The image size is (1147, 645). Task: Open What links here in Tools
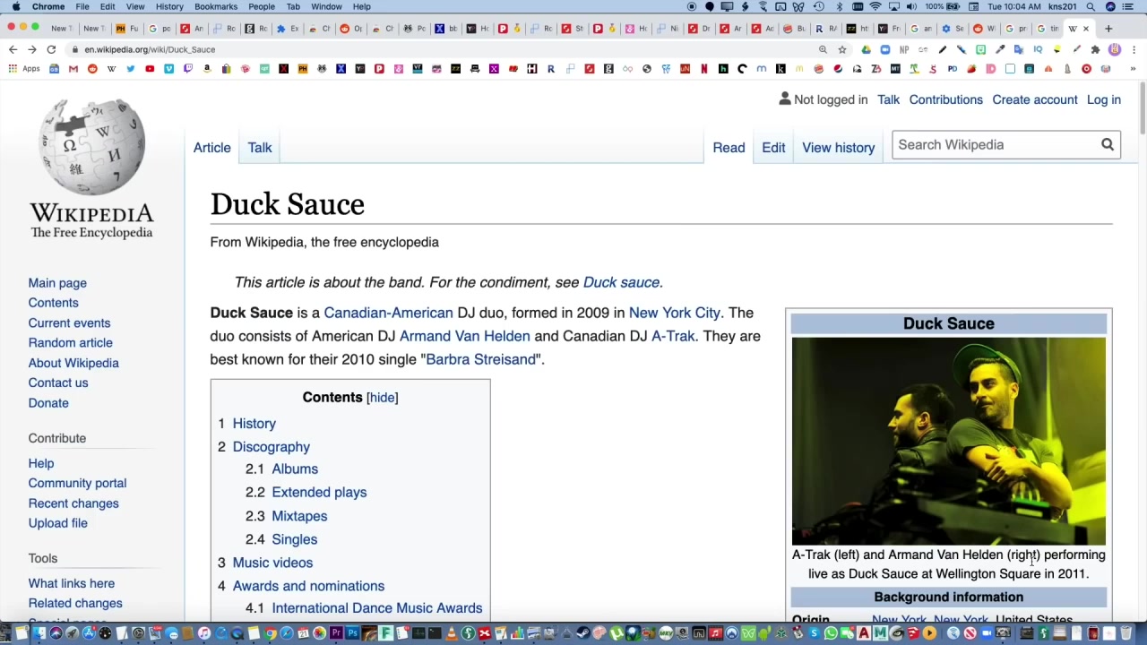(x=72, y=583)
